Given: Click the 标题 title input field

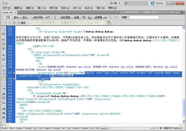Looking at the screenshot, I should click(x=144, y=17).
